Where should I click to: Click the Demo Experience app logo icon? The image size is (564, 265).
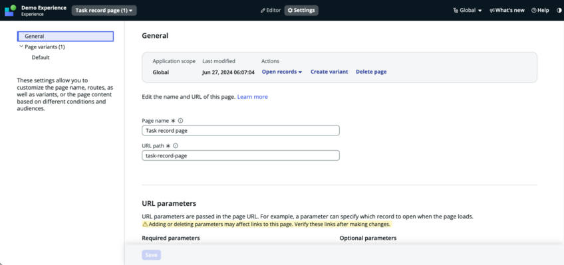[x=11, y=11]
